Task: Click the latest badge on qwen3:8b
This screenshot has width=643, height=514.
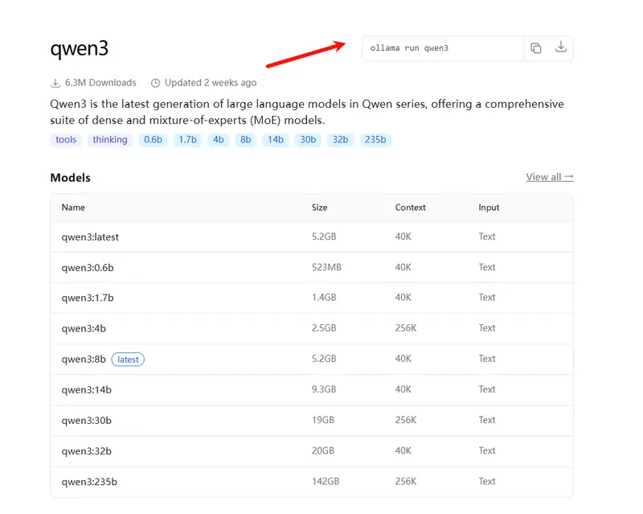Action: click(128, 360)
